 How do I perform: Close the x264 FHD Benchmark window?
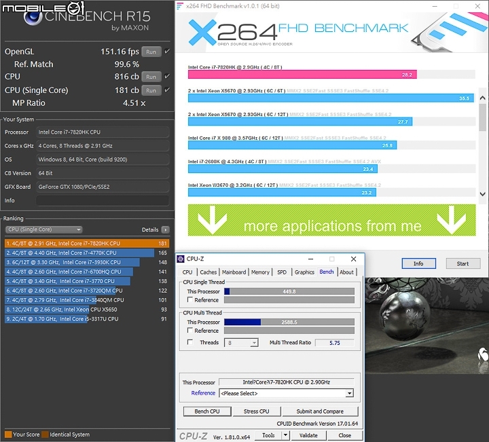pyautogui.click(x=477, y=6)
